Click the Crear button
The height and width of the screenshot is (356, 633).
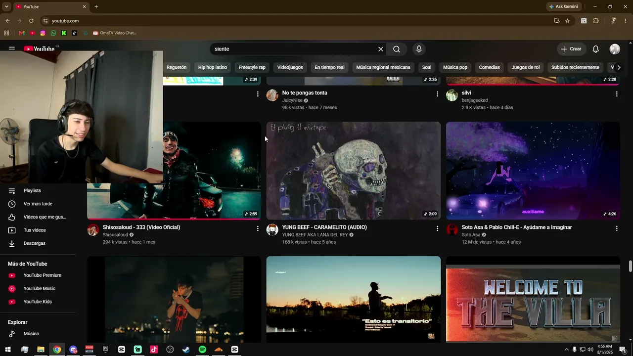pyautogui.click(x=571, y=49)
